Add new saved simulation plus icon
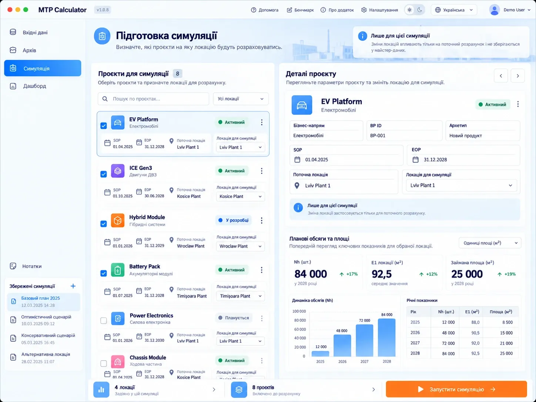The height and width of the screenshot is (402, 536). click(x=73, y=286)
